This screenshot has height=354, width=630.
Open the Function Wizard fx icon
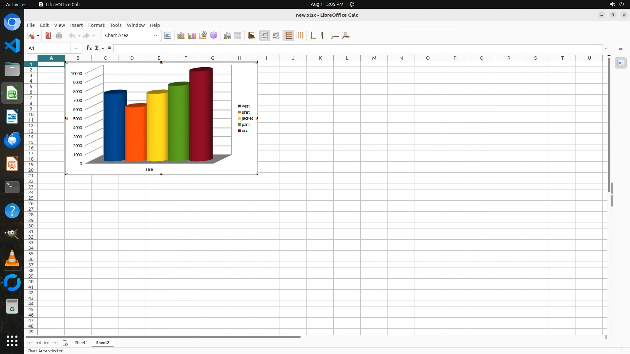[x=89, y=48]
